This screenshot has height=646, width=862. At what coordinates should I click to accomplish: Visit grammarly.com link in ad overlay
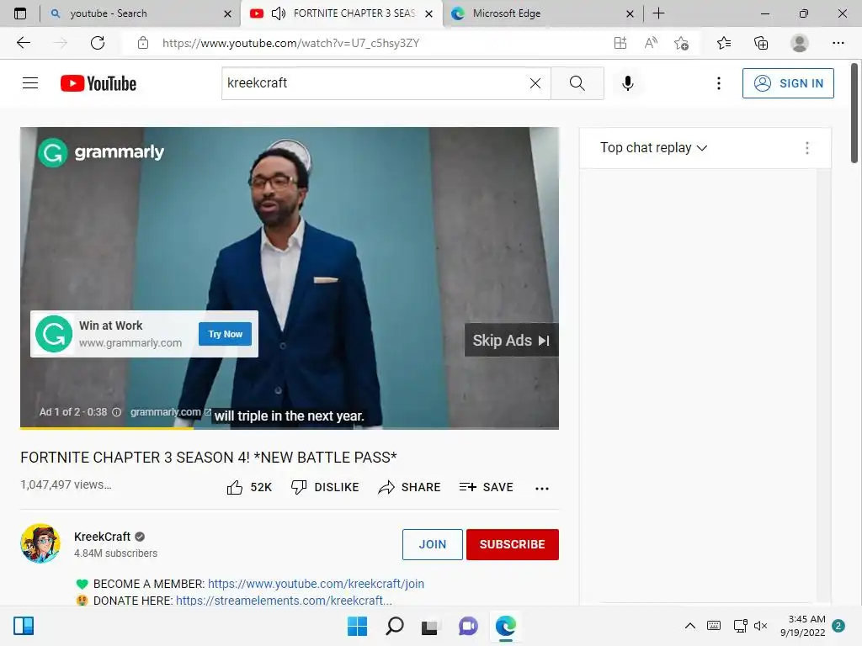coord(170,412)
